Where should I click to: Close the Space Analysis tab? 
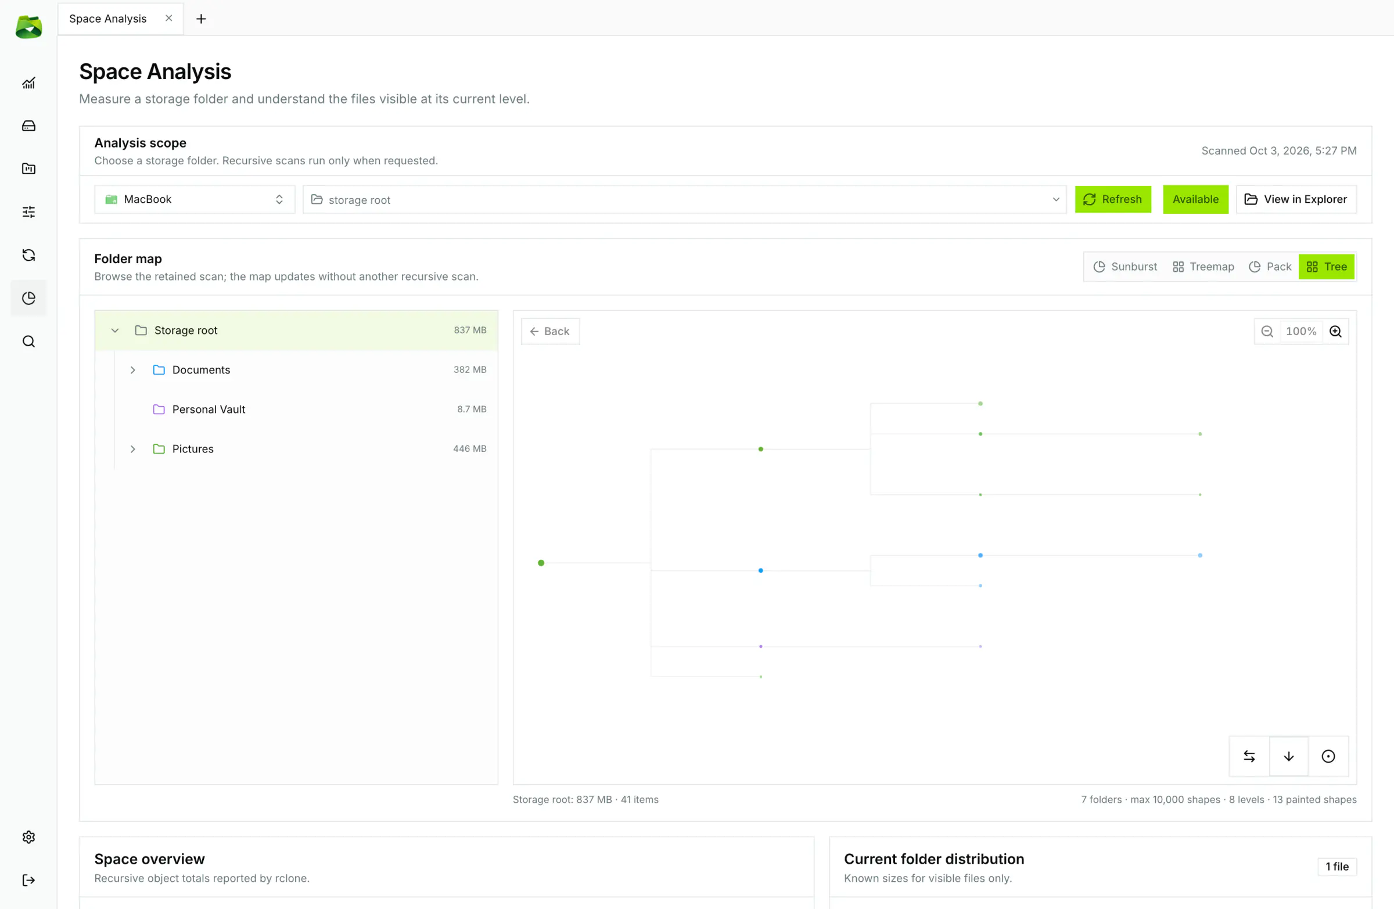(168, 18)
